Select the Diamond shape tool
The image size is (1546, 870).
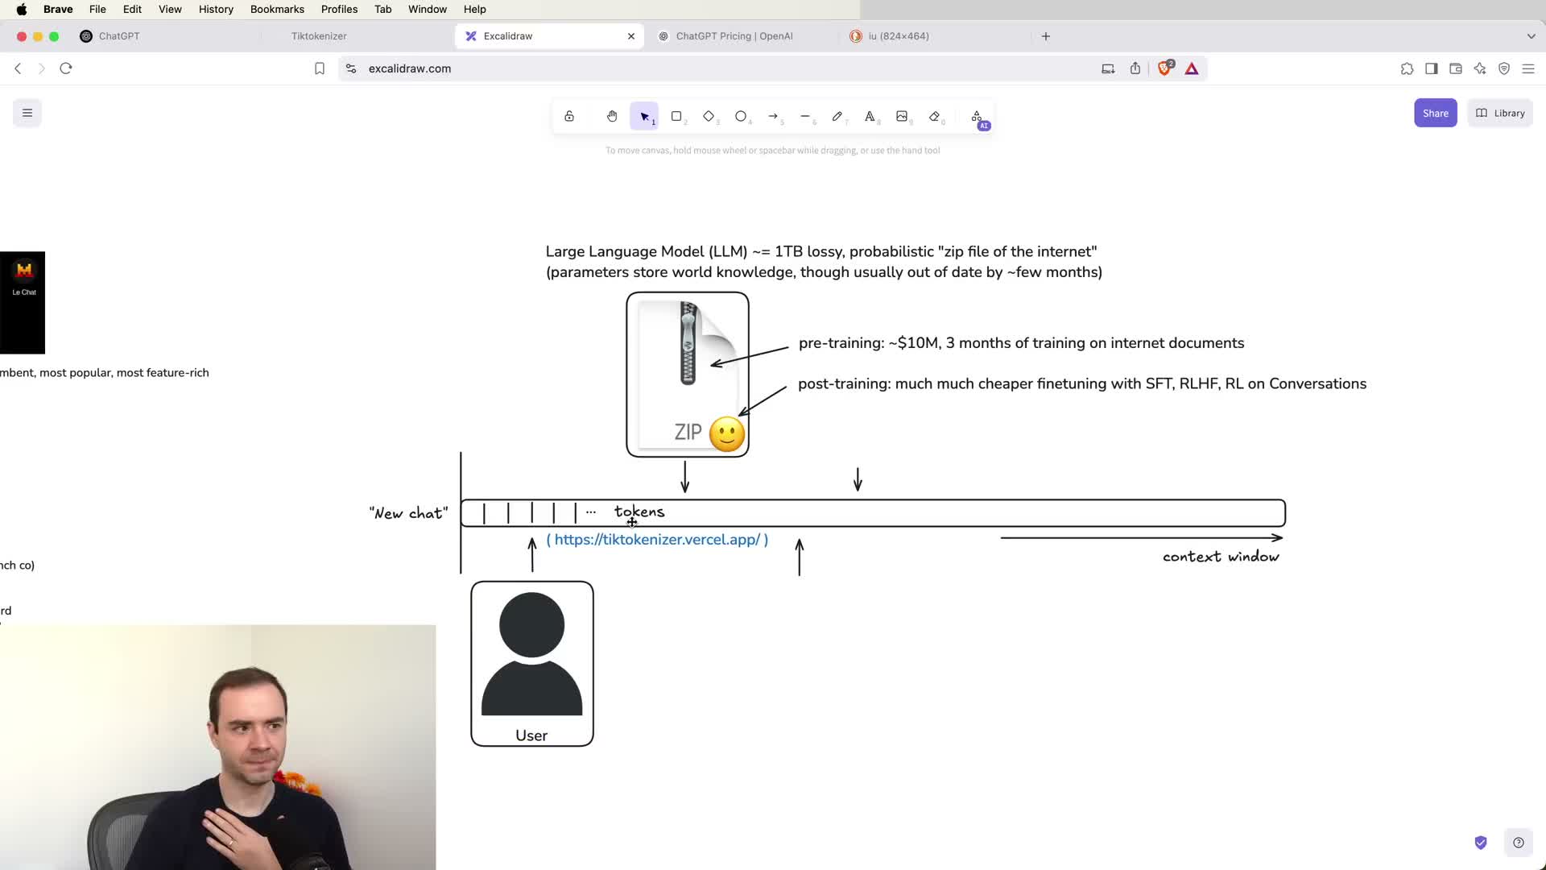[709, 116]
